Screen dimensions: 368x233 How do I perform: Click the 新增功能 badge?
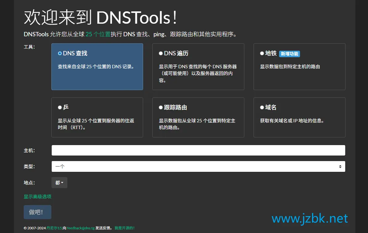[x=289, y=54]
